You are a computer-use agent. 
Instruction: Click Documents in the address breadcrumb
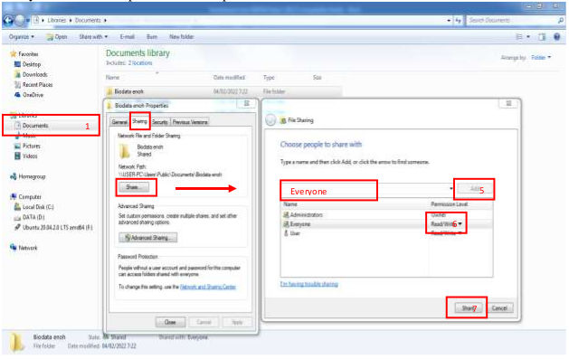(x=88, y=20)
